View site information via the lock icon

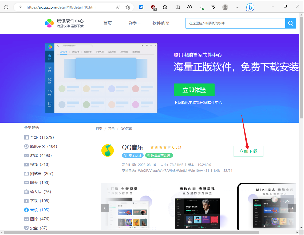(20, 7)
